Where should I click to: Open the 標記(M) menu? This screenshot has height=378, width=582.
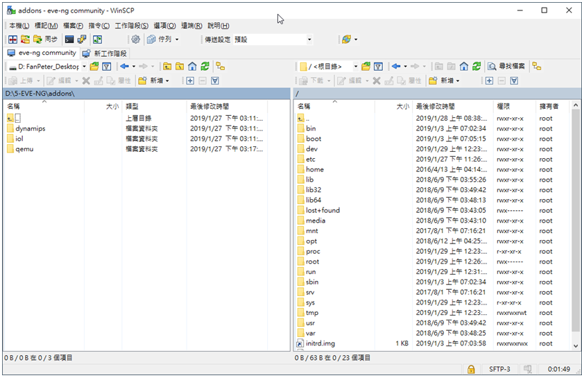(x=46, y=26)
